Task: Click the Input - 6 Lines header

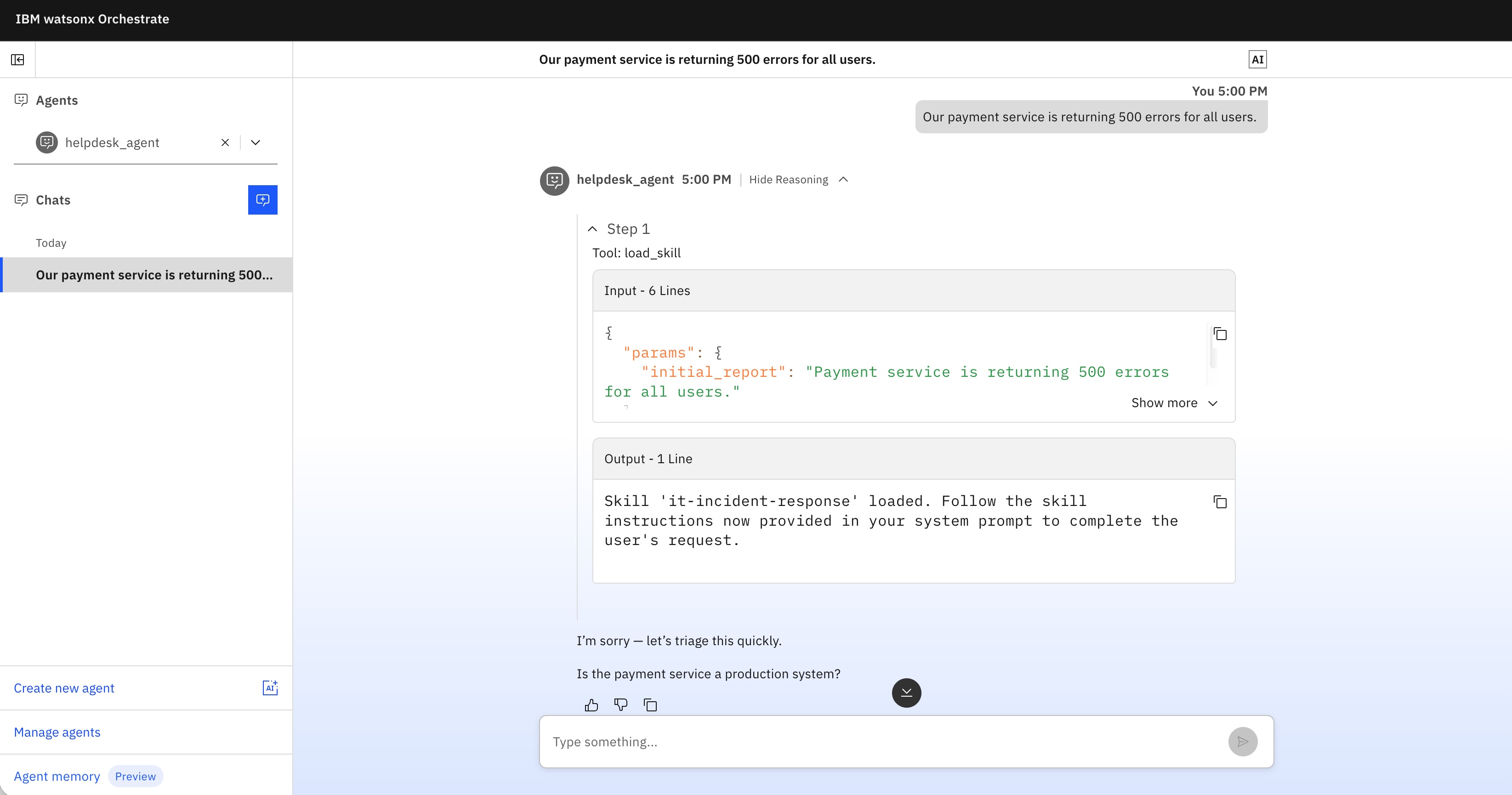Action: tap(913, 290)
